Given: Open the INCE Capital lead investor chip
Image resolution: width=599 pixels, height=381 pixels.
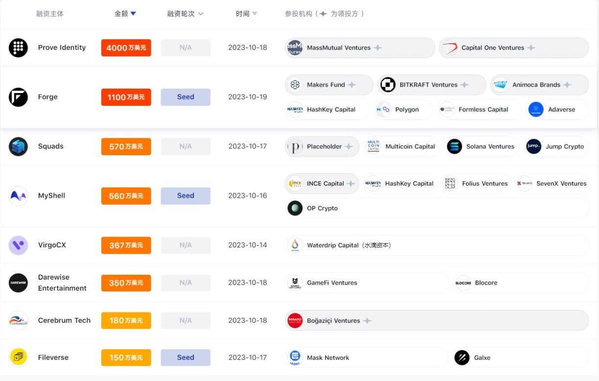Looking at the screenshot, I should [x=322, y=184].
